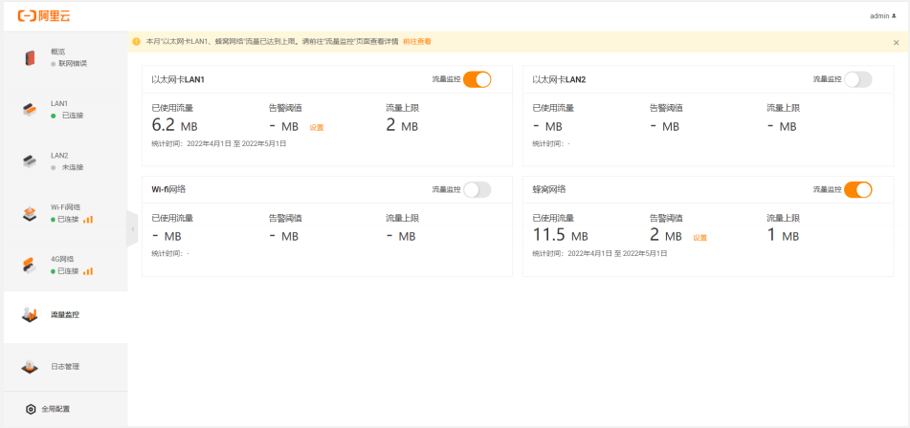Turn off 流量监控 toggle for 蜂窝网络

(857, 189)
